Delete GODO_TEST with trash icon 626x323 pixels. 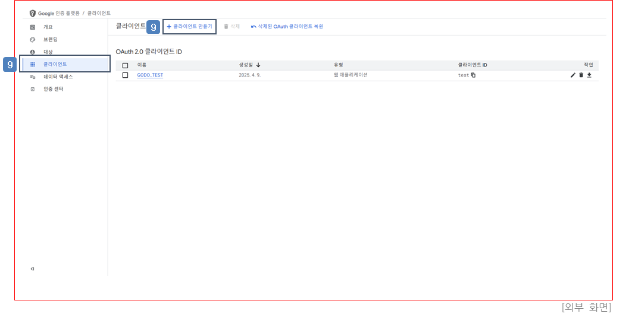(x=581, y=75)
